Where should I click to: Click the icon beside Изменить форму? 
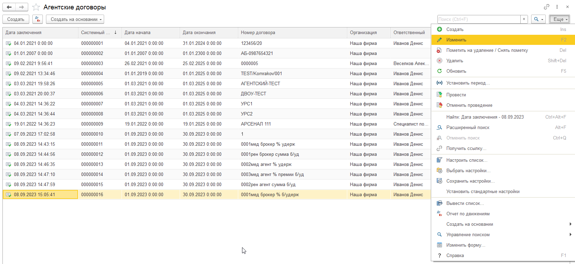click(x=440, y=245)
